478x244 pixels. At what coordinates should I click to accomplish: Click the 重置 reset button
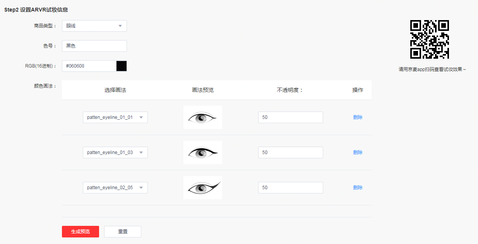123,232
